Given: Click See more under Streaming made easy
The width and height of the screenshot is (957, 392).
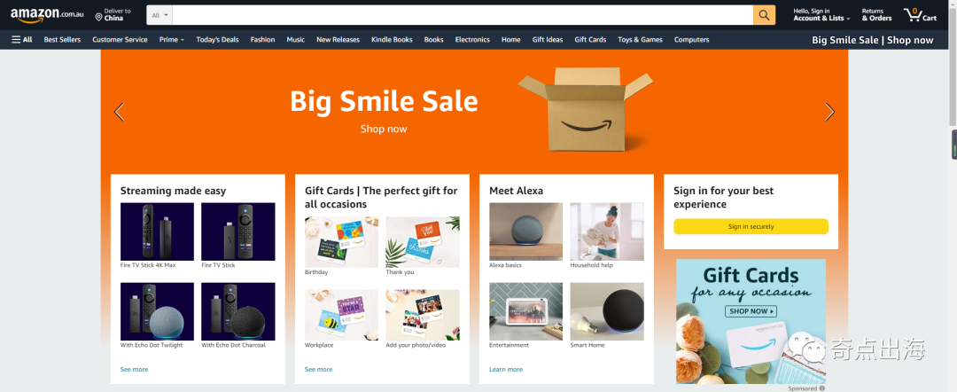Looking at the screenshot, I should [135, 370].
